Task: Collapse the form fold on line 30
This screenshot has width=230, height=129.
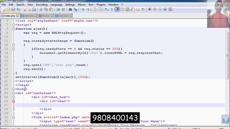Action: coord(14,117)
